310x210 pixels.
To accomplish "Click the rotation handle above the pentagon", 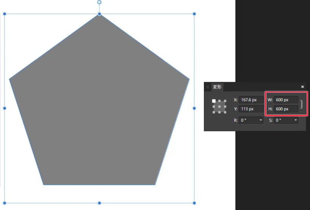I will [99, 2].
